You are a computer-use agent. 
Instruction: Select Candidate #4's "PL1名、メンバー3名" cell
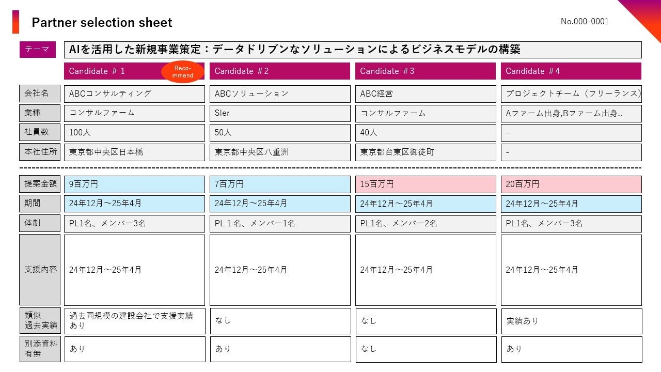coord(571,224)
